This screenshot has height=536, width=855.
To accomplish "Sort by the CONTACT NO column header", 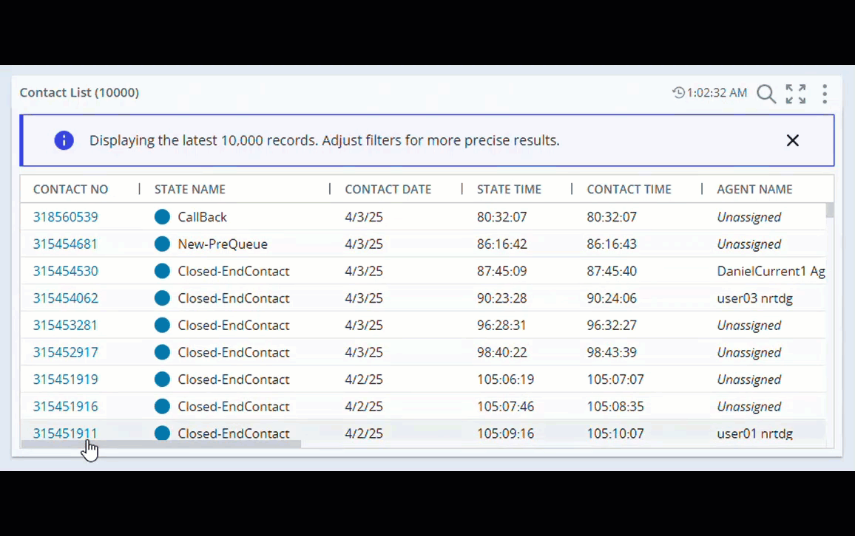I will click(x=70, y=190).
